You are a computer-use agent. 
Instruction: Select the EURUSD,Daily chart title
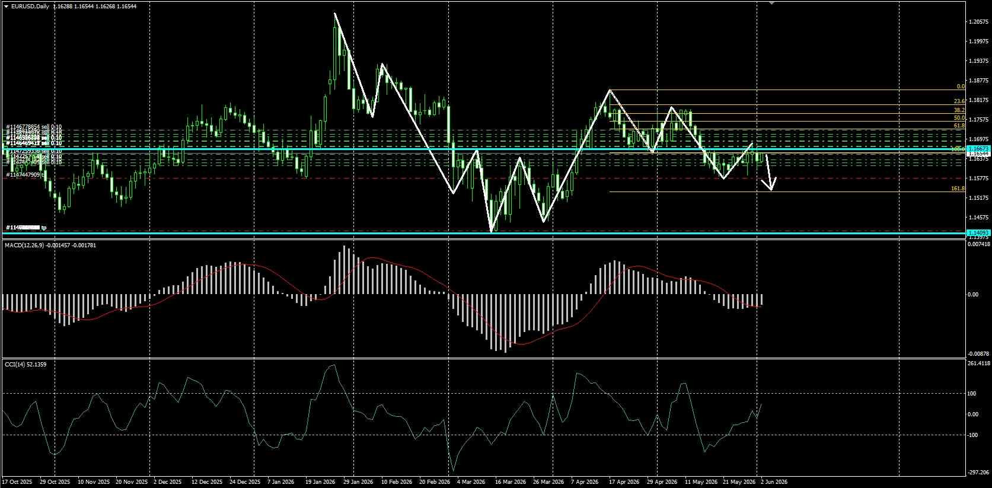[30, 7]
